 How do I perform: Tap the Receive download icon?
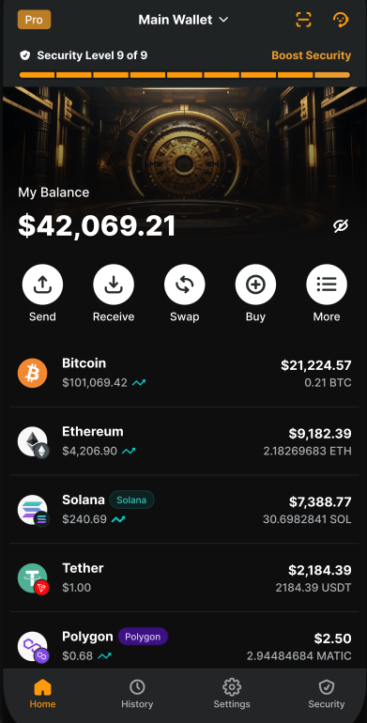[114, 285]
